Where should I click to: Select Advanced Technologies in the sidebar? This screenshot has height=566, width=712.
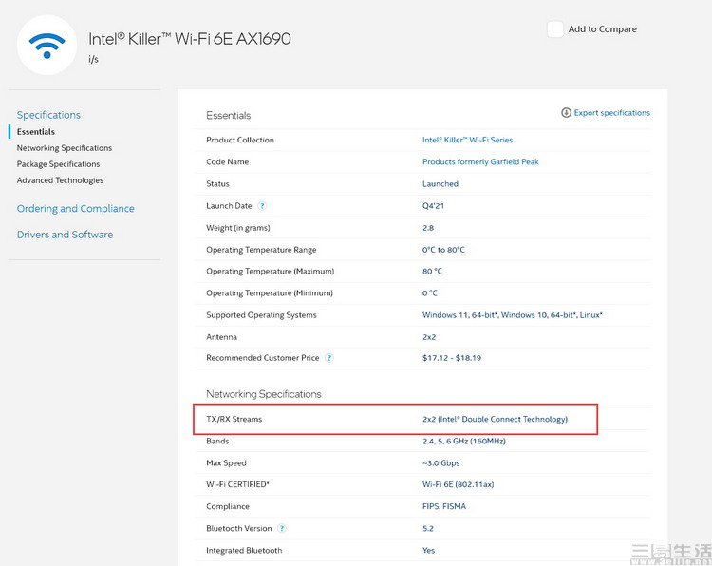pyautogui.click(x=60, y=180)
